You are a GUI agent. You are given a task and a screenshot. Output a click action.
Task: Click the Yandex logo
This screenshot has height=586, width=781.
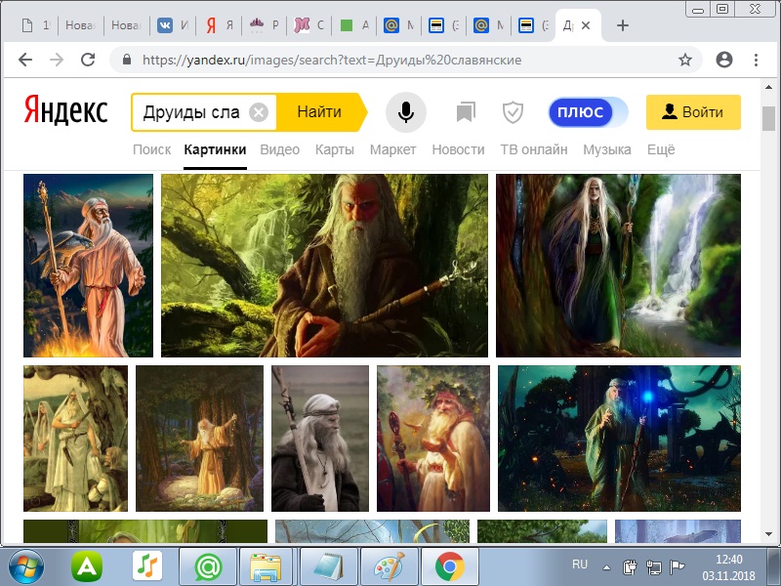click(65, 111)
